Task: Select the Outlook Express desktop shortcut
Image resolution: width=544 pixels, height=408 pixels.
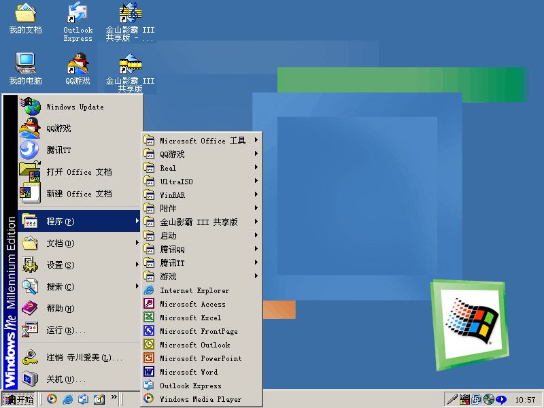Action: pyautogui.click(x=78, y=22)
